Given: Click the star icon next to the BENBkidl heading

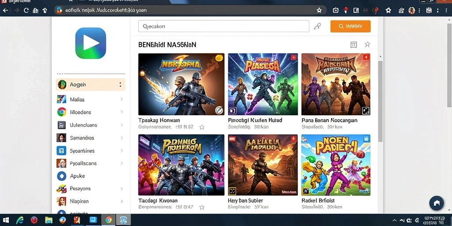Looking at the screenshot, I should [x=367, y=45].
